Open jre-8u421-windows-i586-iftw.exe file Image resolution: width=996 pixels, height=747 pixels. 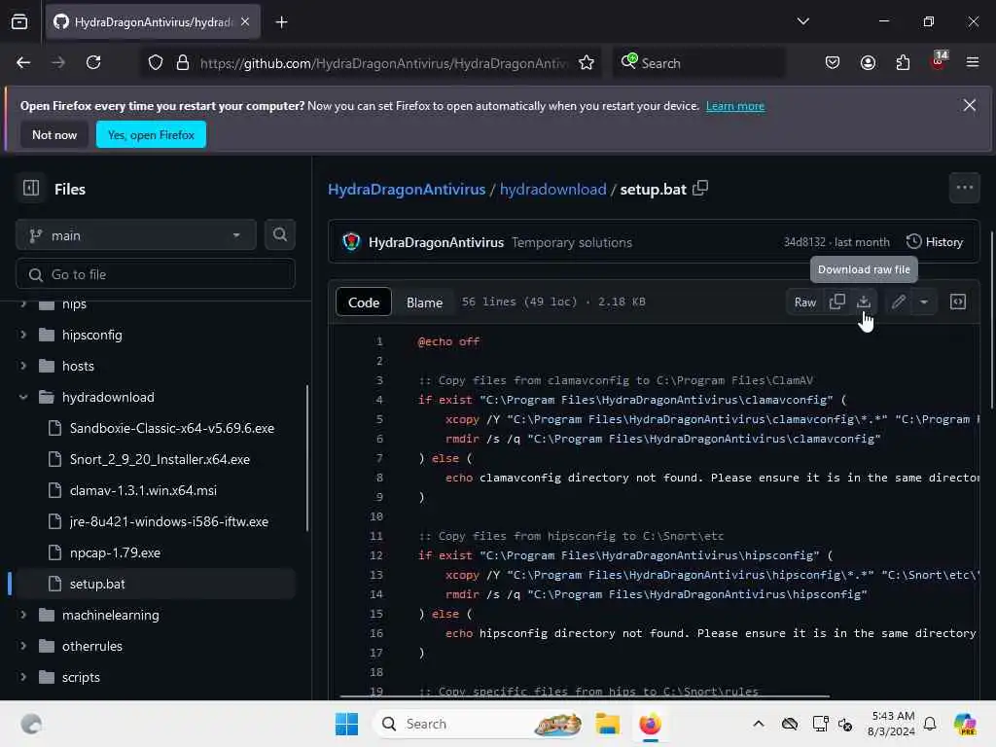169,521
